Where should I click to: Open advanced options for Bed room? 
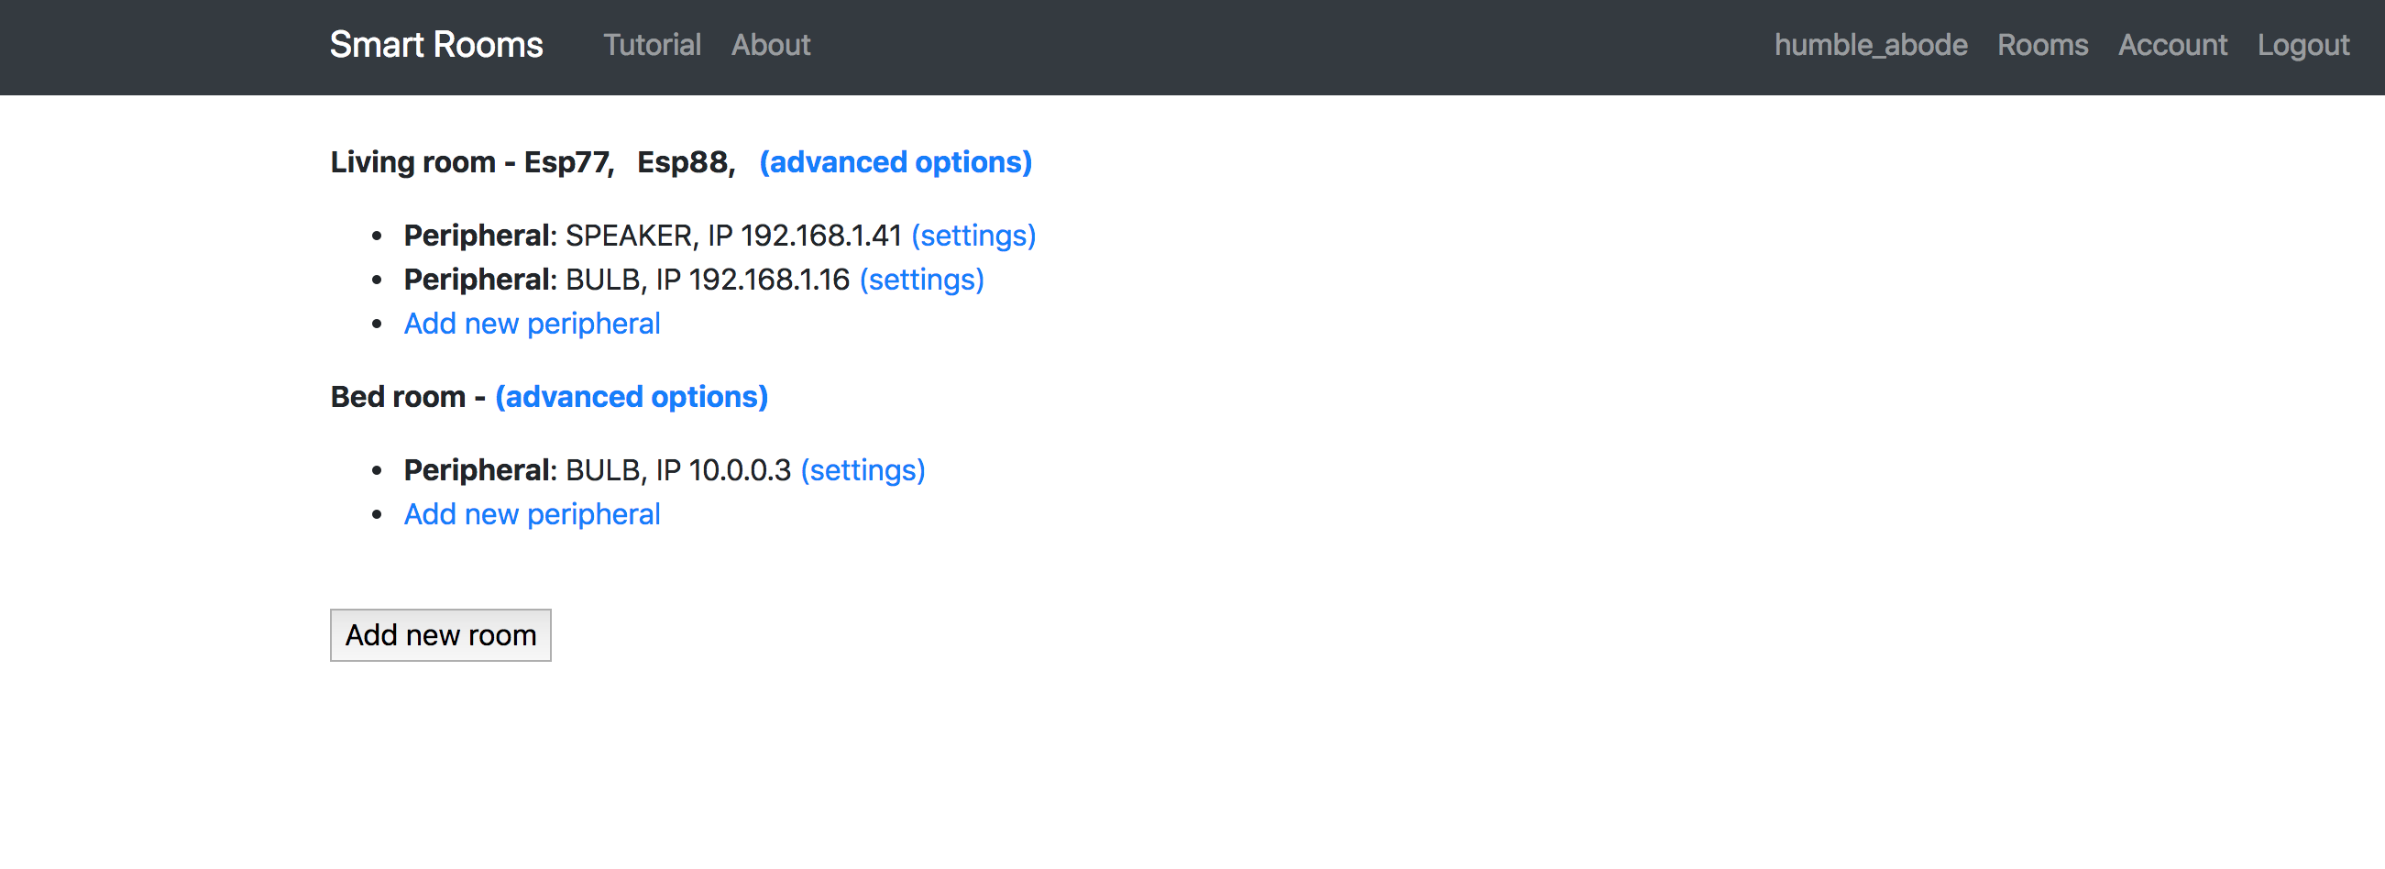coord(632,396)
